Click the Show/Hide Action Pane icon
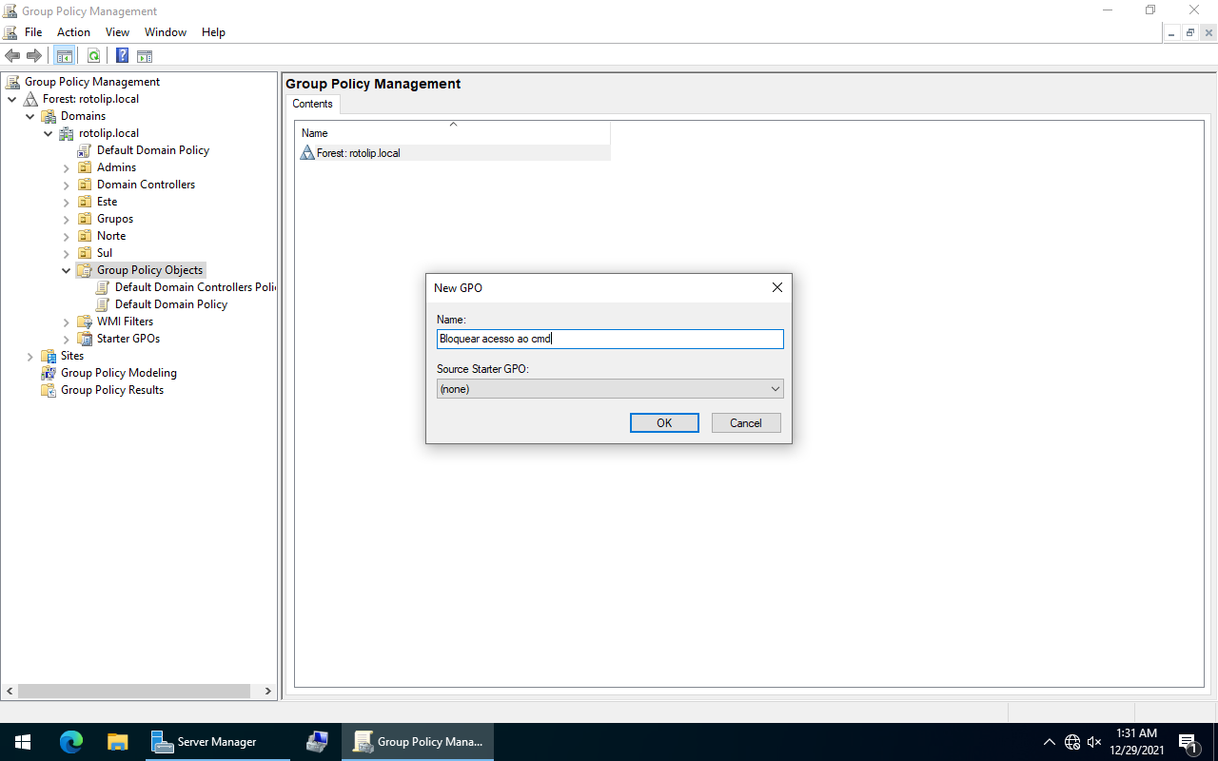Viewport: 1218px width, 761px height. point(145,56)
